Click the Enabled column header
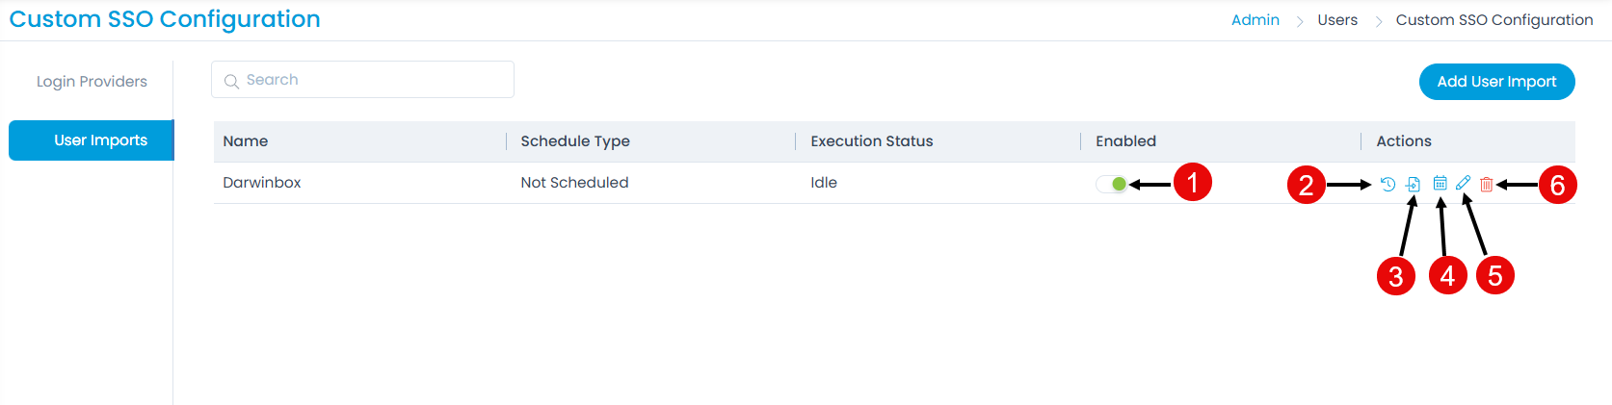 [x=1125, y=141]
